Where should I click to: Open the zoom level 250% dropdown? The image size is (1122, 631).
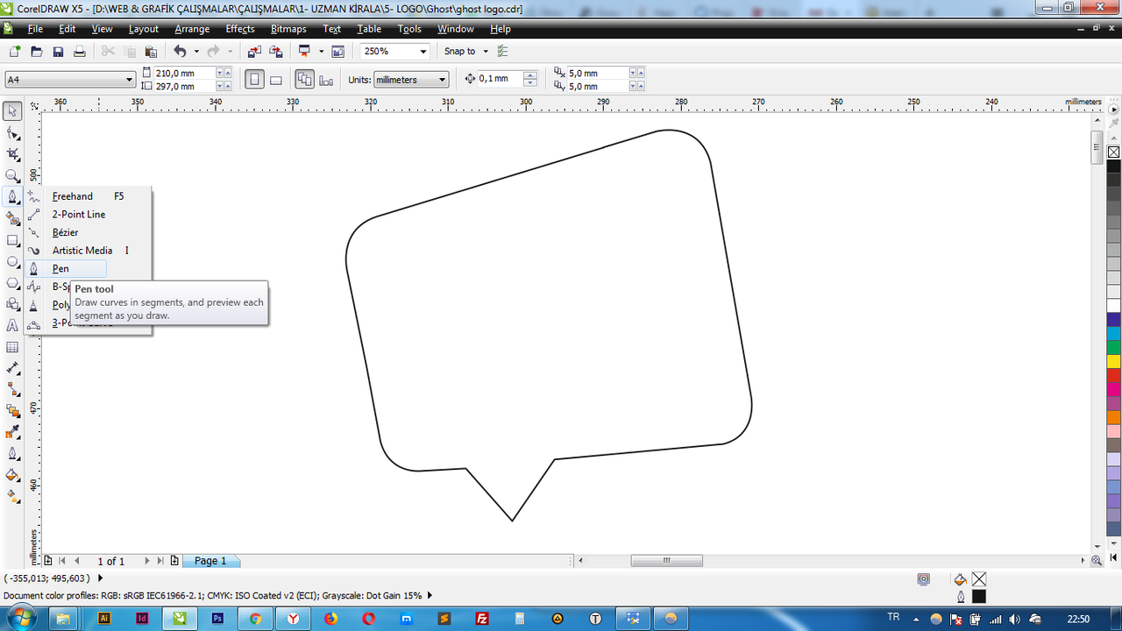click(395, 52)
